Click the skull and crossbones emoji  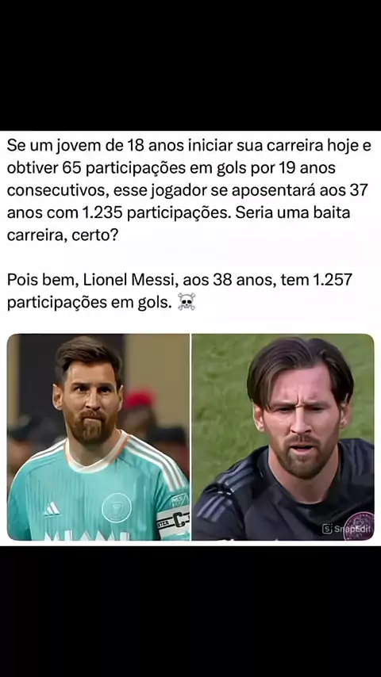(187, 302)
